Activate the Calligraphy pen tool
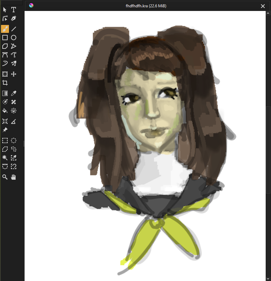This screenshot has height=281, width=271. pos(14,19)
